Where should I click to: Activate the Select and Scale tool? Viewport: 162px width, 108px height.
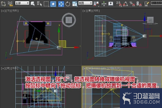click(x=75, y=4)
